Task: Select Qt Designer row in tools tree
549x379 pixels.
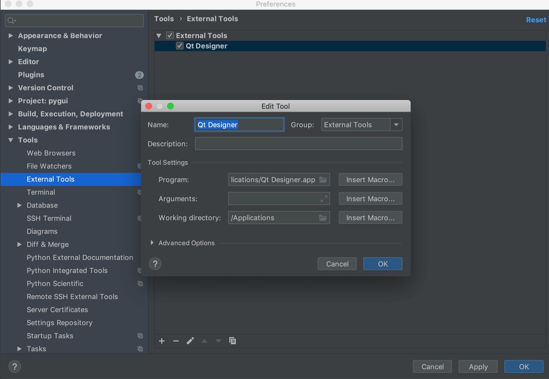Action: click(350, 46)
